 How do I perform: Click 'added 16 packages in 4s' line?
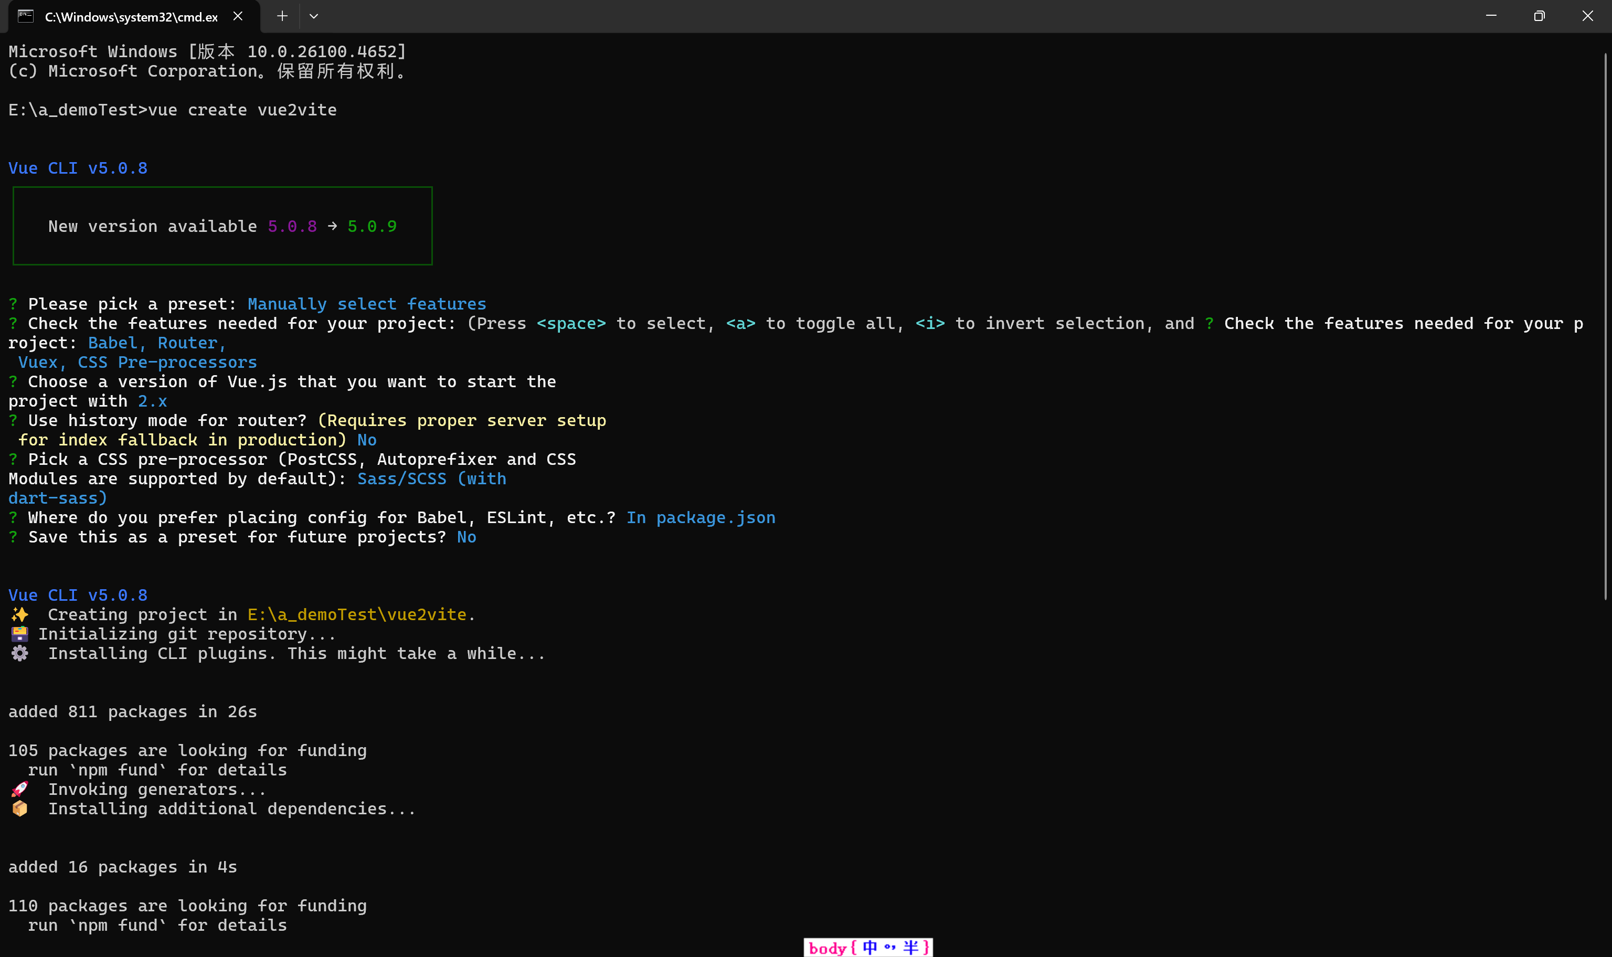pos(122,867)
